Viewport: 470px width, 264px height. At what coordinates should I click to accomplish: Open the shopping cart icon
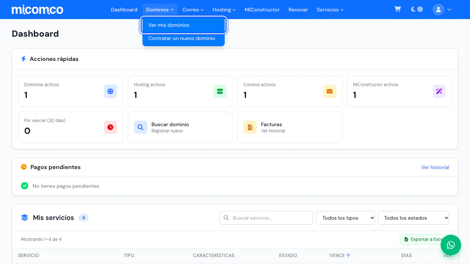pos(397,10)
